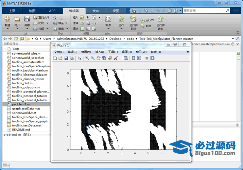Expand the Breakpoints (断点) dropdown arrow
The image size is (243, 170).
108,29
